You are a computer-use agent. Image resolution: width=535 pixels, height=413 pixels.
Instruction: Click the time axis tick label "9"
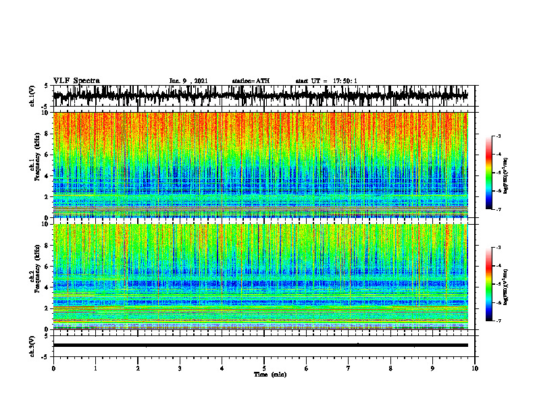click(432, 368)
